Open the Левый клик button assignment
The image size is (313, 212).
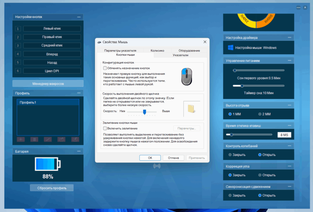pyautogui.click(x=52, y=29)
